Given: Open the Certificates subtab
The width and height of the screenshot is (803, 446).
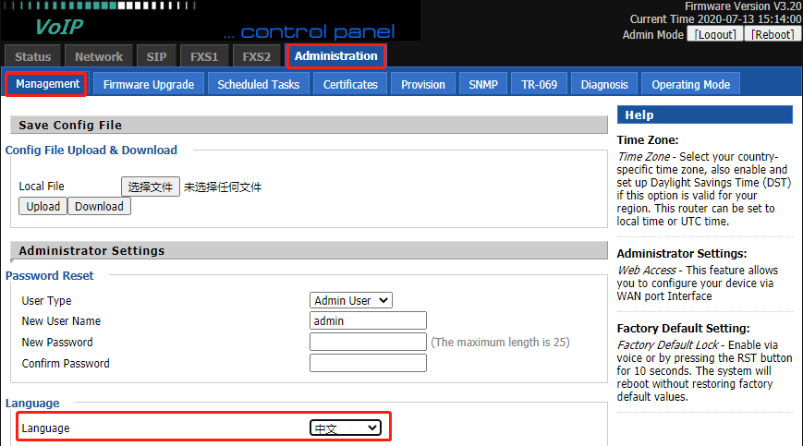Looking at the screenshot, I should click(x=350, y=84).
